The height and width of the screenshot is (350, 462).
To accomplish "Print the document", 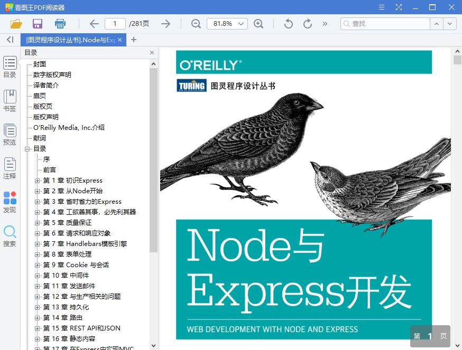I will (60, 24).
